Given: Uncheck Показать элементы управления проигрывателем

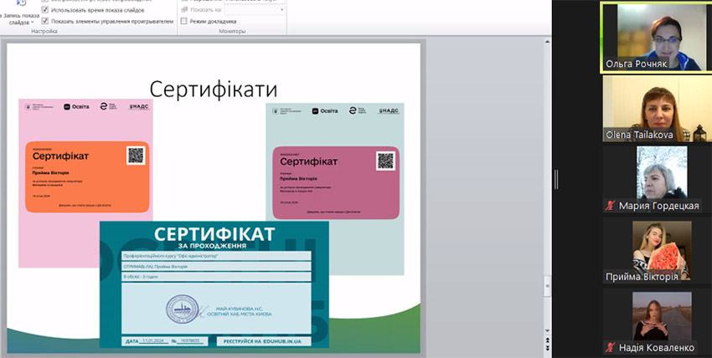Looking at the screenshot, I should [45, 21].
